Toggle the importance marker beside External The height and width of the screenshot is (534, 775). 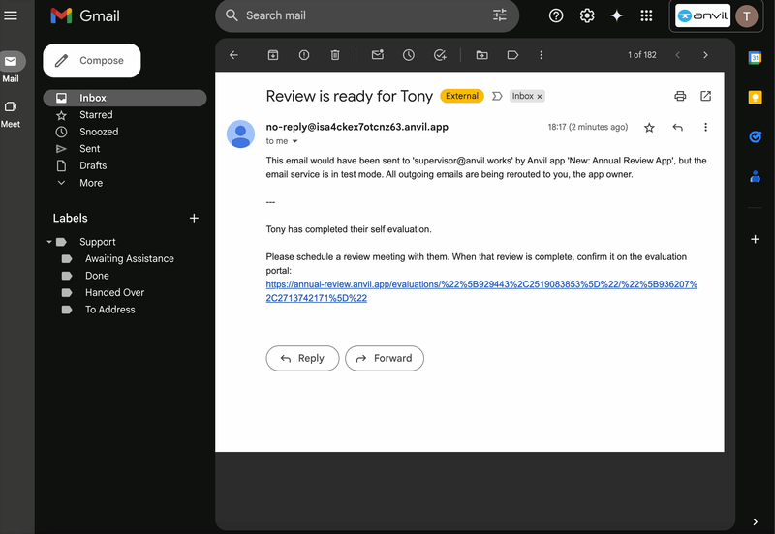click(497, 96)
